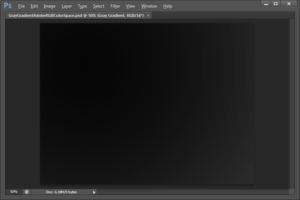Click the vertical scrollbar of the document

tap(292, 104)
